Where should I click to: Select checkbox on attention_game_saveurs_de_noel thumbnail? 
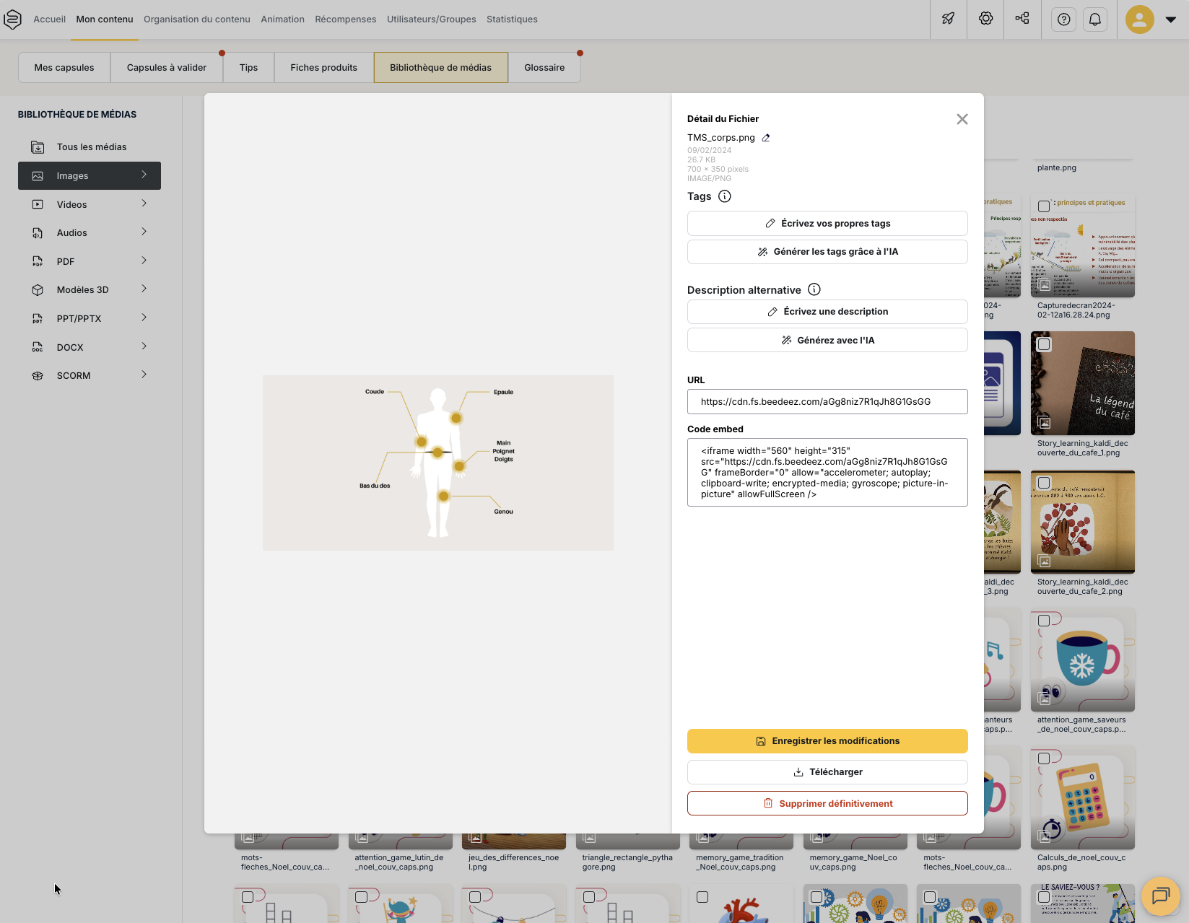tap(1044, 621)
